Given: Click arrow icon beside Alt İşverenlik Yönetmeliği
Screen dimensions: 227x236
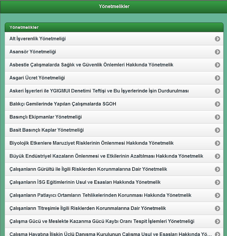Looking at the screenshot, I should 217,39.
